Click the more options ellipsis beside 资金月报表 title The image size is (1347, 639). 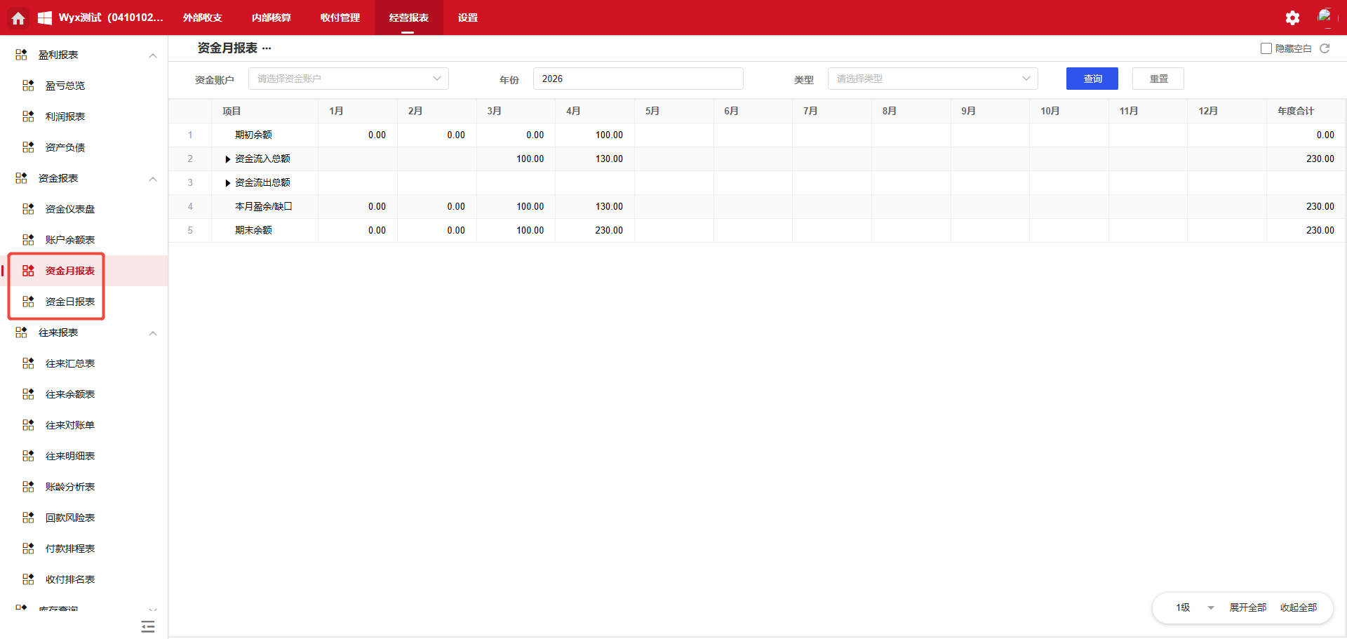tap(267, 48)
